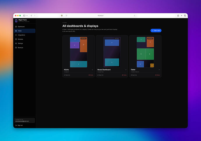Click the PORTRAIT badge on Neues Dashboard preview

click(117, 38)
